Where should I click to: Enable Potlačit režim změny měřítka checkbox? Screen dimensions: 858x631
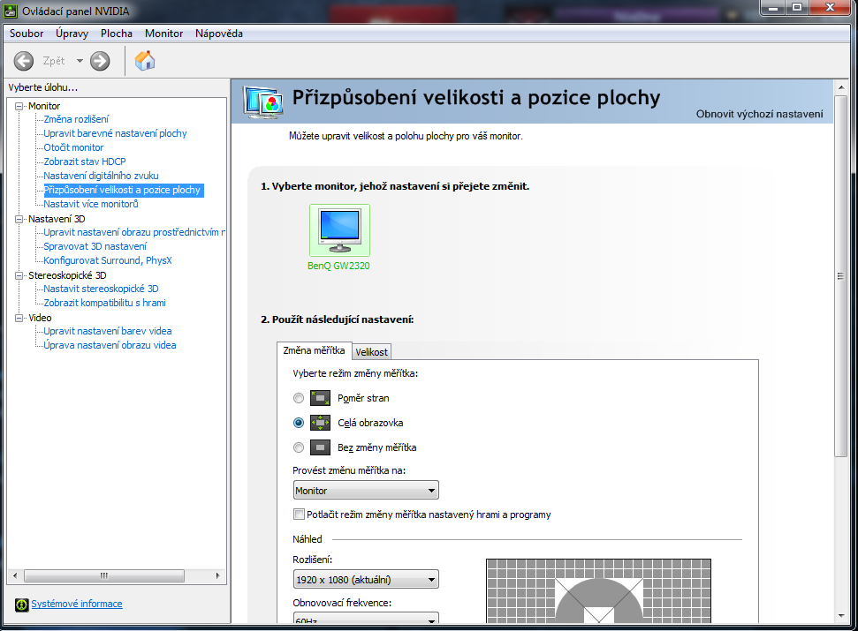[299, 515]
